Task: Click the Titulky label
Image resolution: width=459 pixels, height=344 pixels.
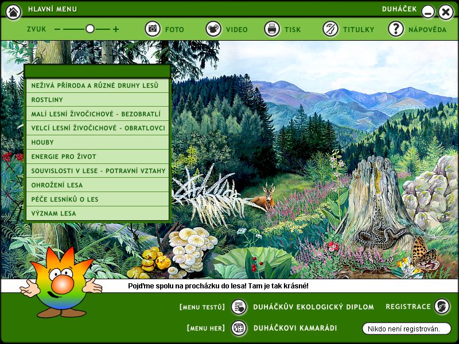Action: [x=359, y=30]
